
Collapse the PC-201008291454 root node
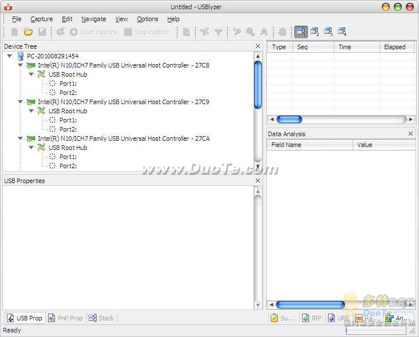[10, 56]
